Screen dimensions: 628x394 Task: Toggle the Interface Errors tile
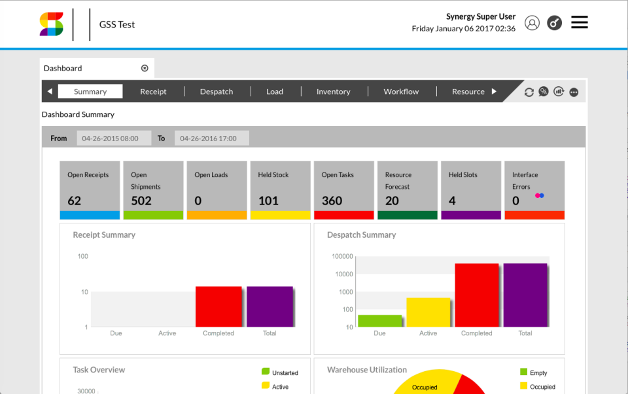pos(534,189)
